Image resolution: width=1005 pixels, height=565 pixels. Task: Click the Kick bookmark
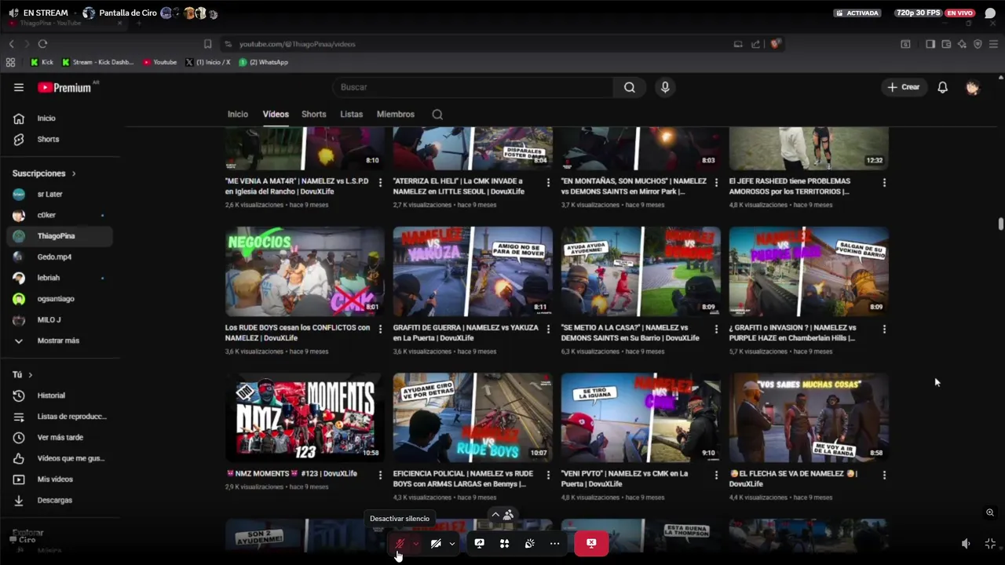[42, 62]
